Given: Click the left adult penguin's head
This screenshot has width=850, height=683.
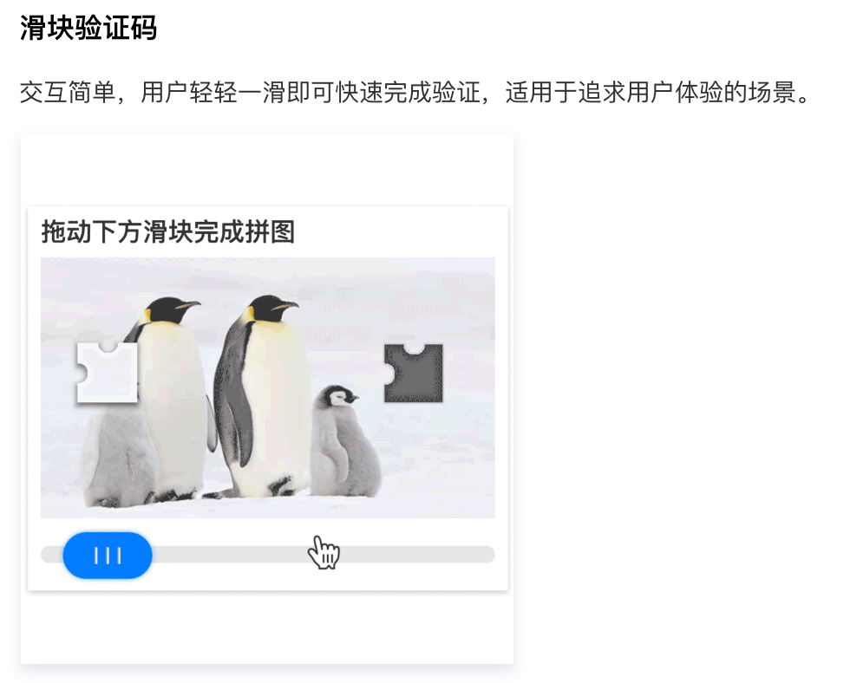Looking at the screenshot, I should (171, 309).
